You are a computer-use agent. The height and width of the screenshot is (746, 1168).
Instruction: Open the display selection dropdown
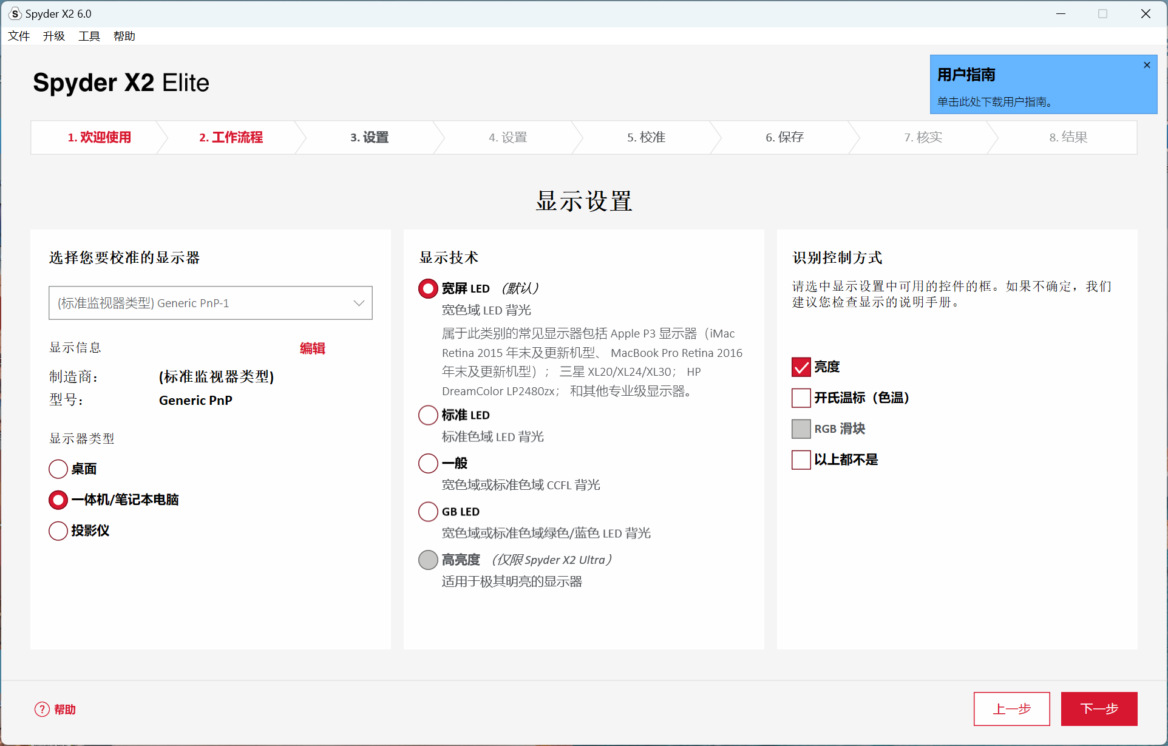pyautogui.click(x=210, y=303)
